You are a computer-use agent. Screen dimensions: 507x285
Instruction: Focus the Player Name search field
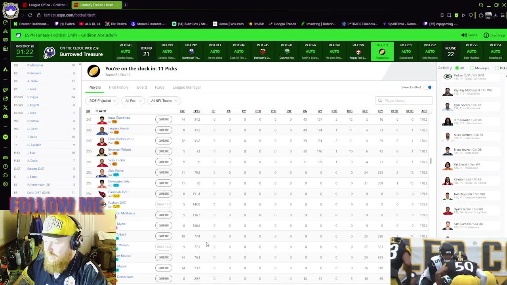coord(404,101)
